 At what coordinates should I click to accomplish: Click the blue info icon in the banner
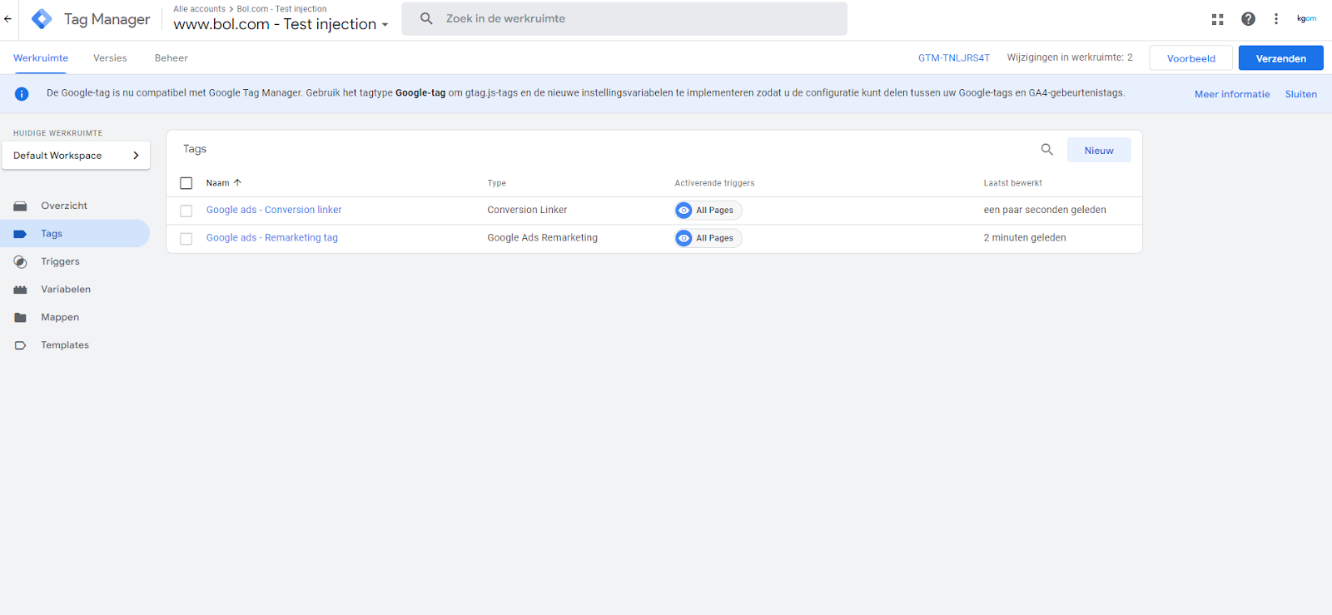22,94
